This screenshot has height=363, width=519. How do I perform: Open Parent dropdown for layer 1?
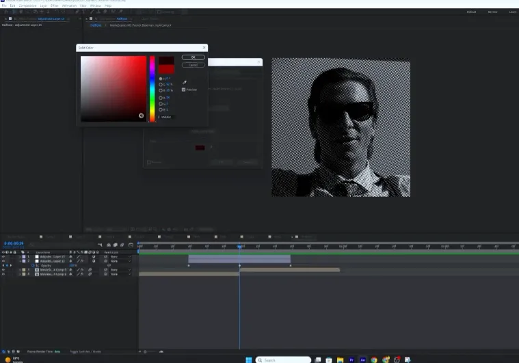point(120,257)
